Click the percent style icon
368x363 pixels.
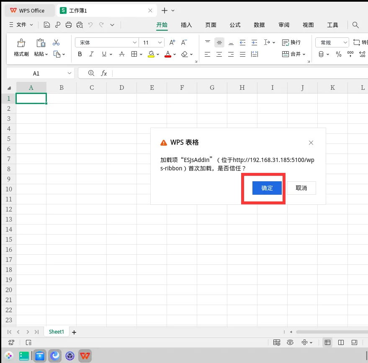[338, 54]
